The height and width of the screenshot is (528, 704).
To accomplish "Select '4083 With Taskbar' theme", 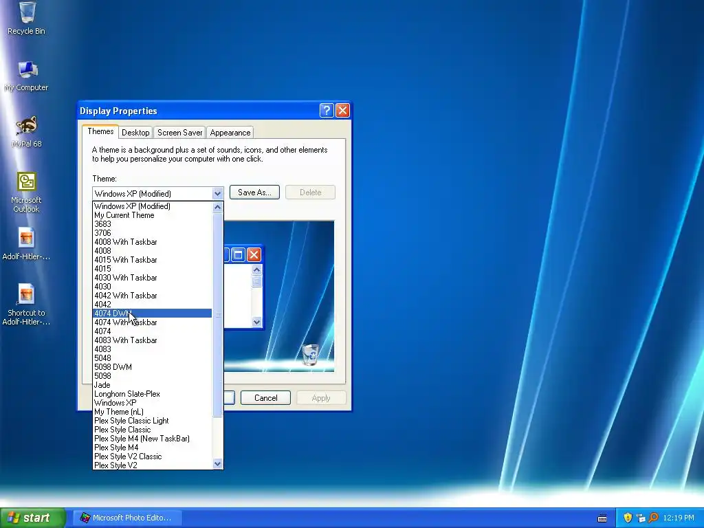I will click(x=152, y=340).
